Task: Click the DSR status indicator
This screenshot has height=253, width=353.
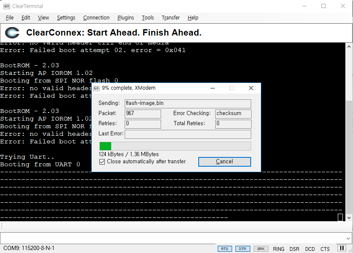Action: tap(294, 249)
